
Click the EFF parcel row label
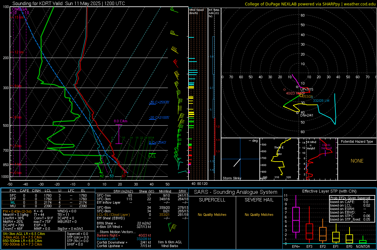coord(13,199)
